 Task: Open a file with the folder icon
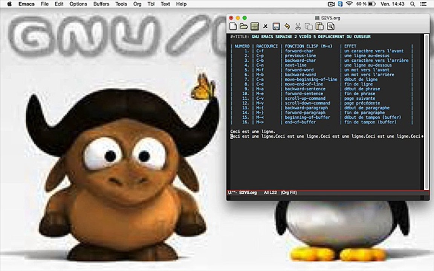pyautogui.click(x=244, y=26)
